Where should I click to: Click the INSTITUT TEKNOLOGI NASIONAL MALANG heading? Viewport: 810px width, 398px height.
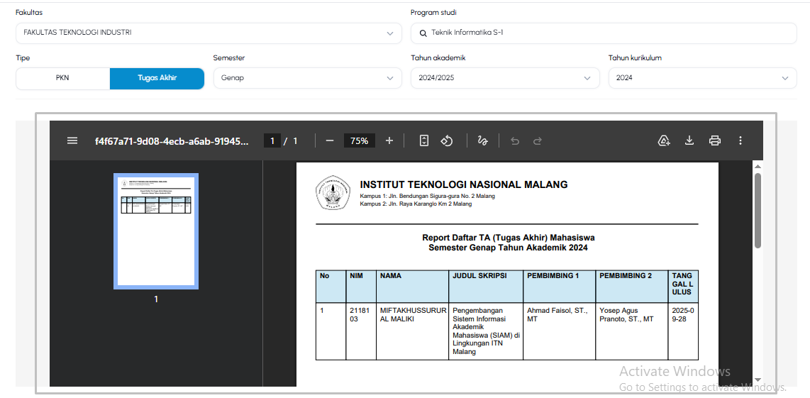pyautogui.click(x=464, y=184)
